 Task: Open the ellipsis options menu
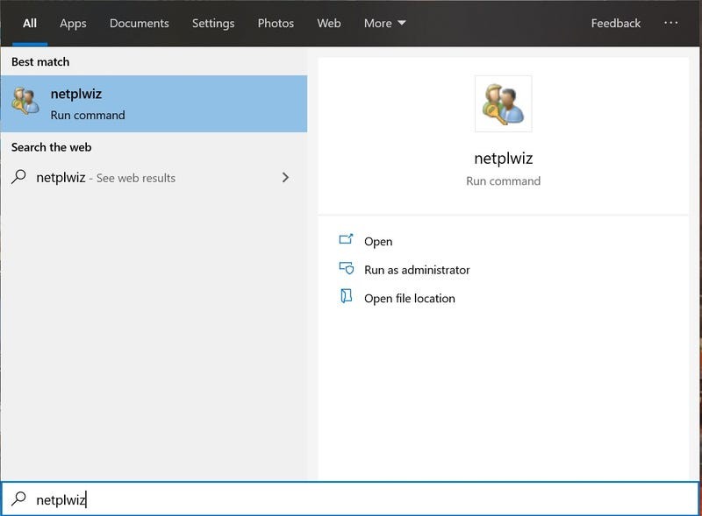(672, 23)
